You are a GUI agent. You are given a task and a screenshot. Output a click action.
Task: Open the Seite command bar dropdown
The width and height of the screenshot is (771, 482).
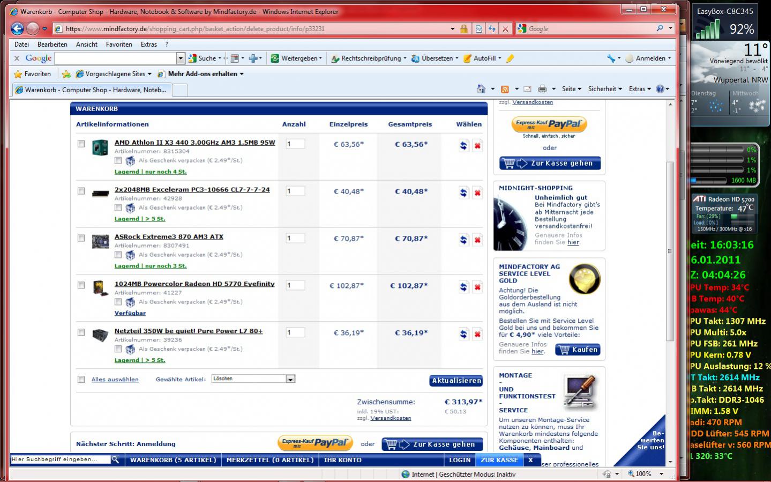[x=572, y=89]
